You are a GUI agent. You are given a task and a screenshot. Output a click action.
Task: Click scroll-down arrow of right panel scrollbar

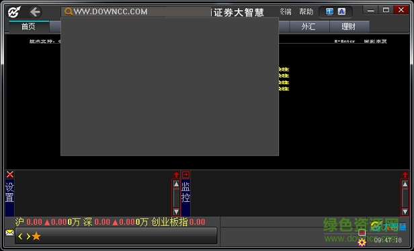pyautogui.click(x=405, y=211)
